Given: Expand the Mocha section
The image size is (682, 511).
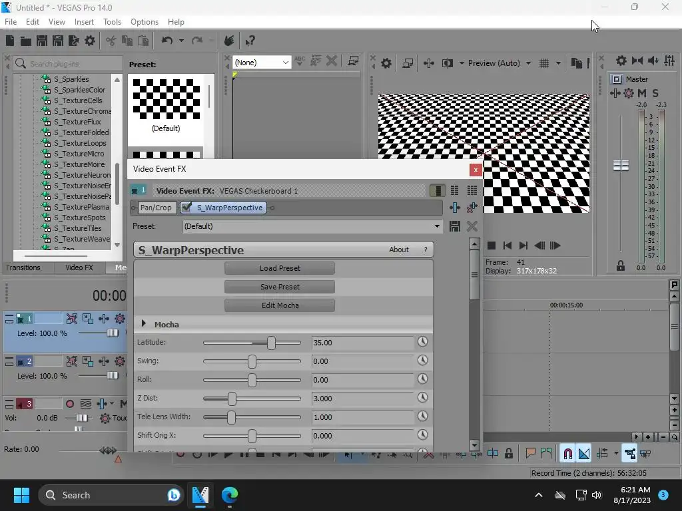Looking at the screenshot, I should pos(144,324).
